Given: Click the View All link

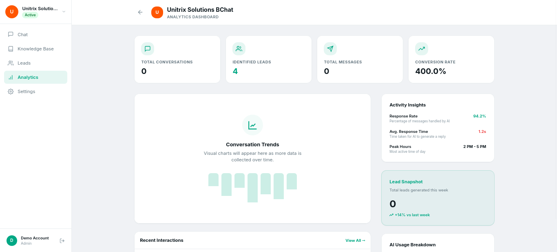Looking at the screenshot, I should tap(355, 241).
